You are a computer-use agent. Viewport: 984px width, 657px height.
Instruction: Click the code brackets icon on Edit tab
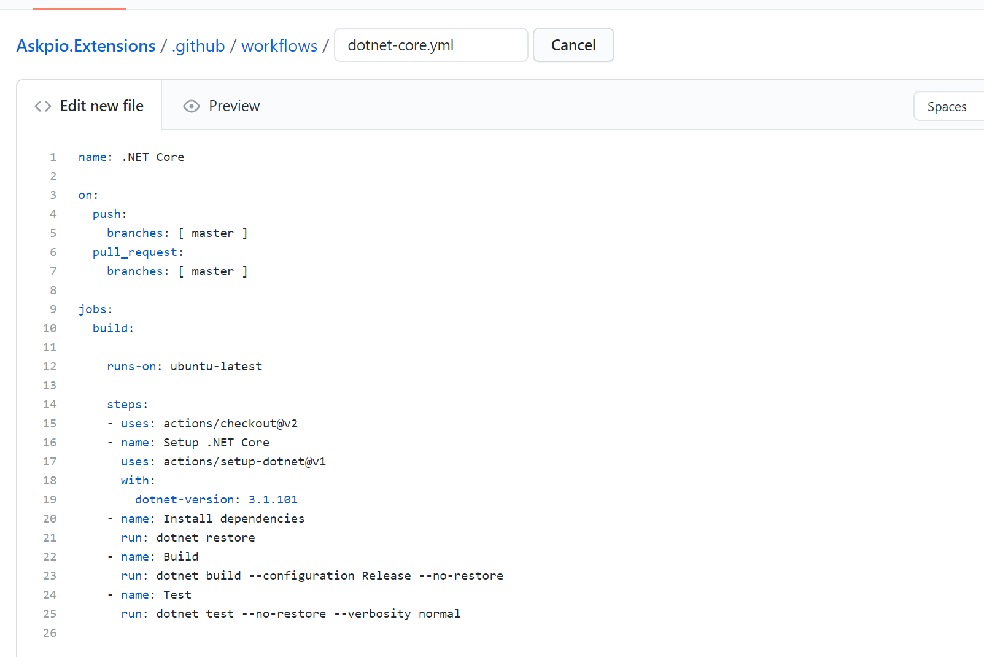point(43,106)
